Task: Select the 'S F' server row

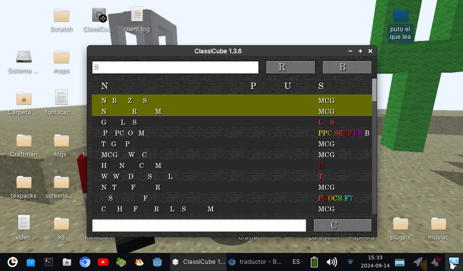Action: pyautogui.click(x=232, y=198)
